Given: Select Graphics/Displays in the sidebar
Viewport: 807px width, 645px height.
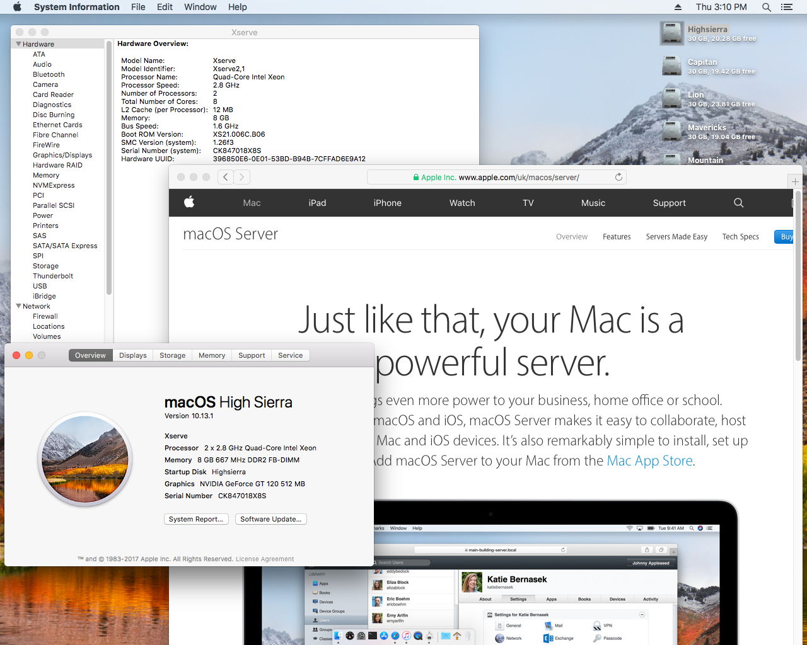Looking at the screenshot, I should tap(62, 155).
